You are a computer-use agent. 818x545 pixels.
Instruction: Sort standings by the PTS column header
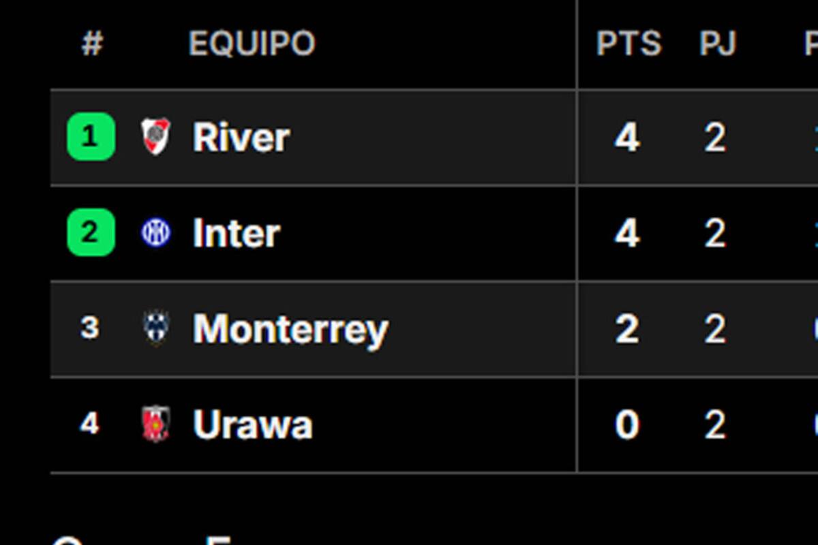(x=628, y=43)
